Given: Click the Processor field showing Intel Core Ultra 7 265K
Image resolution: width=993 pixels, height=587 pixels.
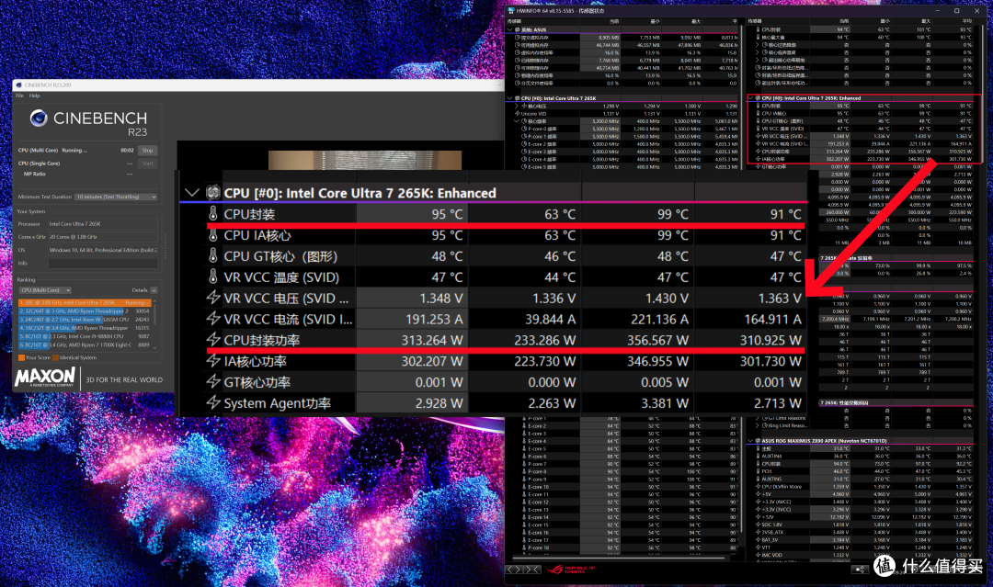Looking at the screenshot, I should pos(102,224).
